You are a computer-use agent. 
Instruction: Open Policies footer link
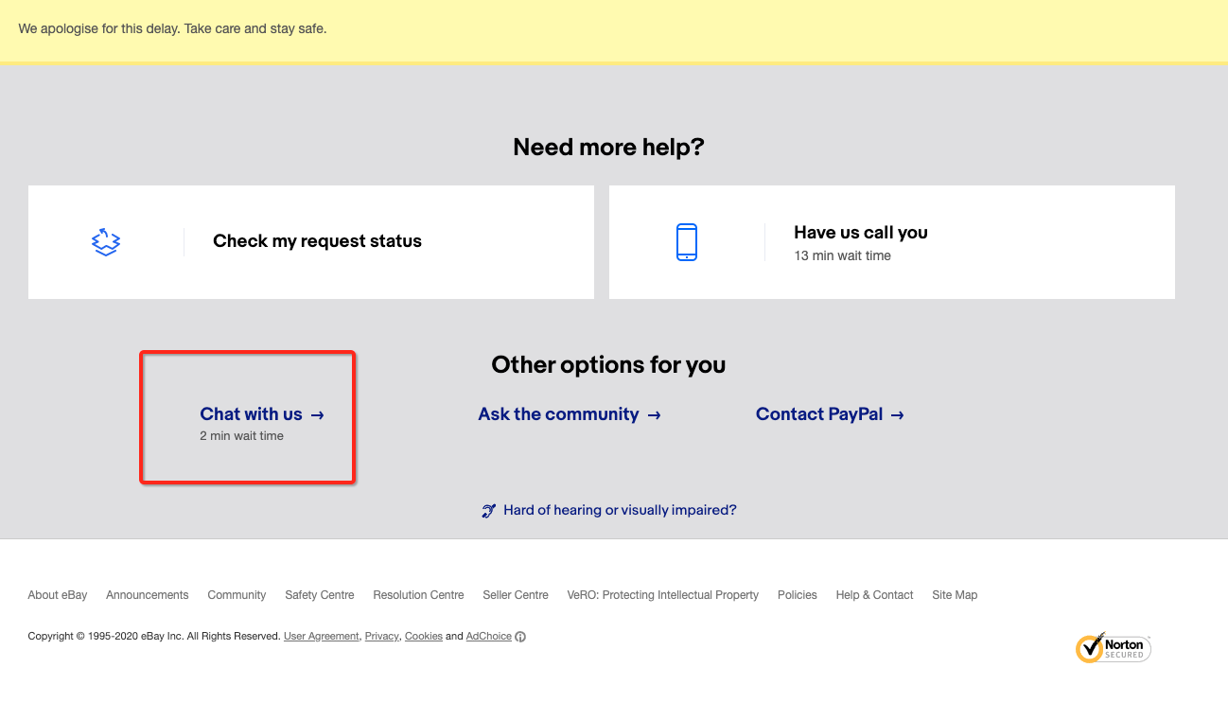[x=798, y=595]
